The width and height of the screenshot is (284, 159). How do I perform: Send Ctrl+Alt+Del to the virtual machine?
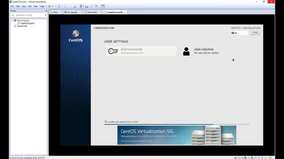[59, 6]
